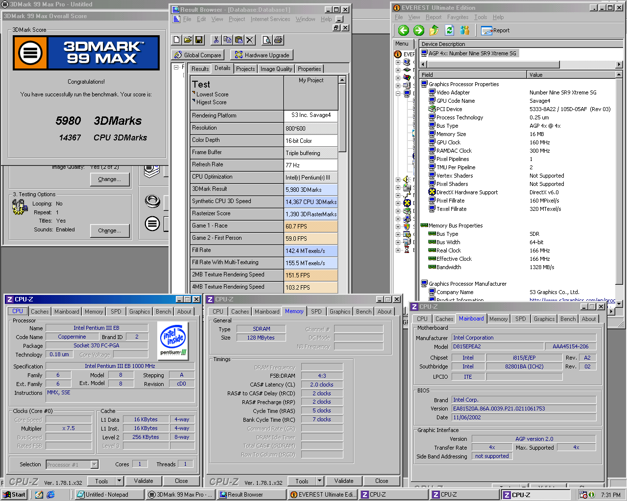Click Change button in Testing Options
Viewport: 627px width, 501px height.
tap(110, 230)
